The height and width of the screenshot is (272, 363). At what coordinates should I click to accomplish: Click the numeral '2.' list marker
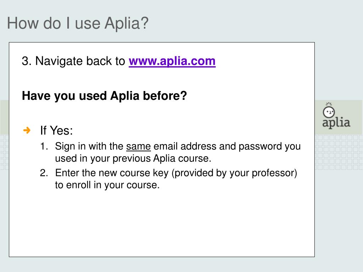(44, 173)
